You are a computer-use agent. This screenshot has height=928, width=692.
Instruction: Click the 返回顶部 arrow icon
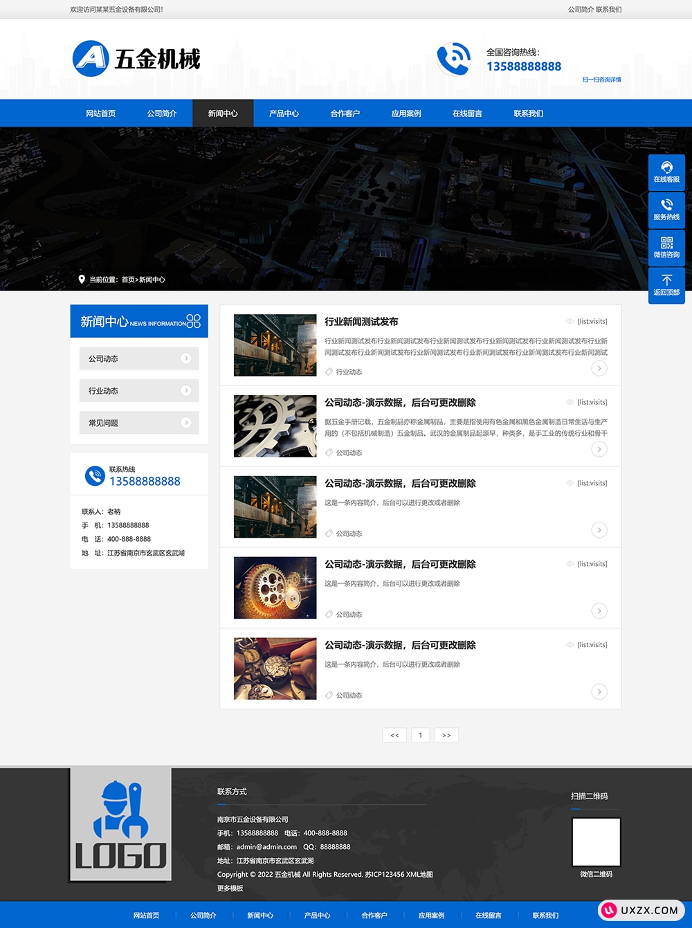click(x=666, y=280)
